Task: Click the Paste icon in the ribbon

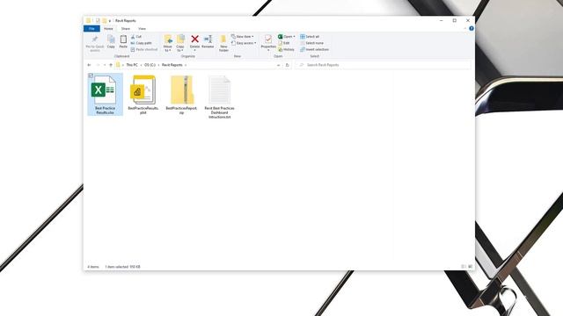Action: tap(123, 39)
